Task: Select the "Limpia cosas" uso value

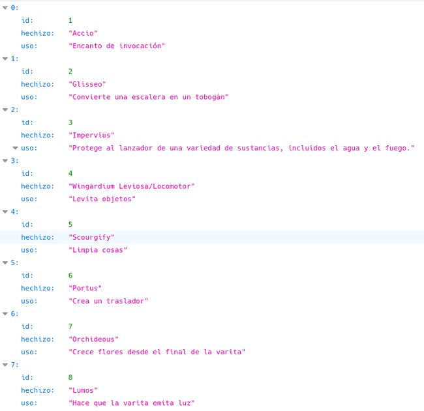Action: 98,250
